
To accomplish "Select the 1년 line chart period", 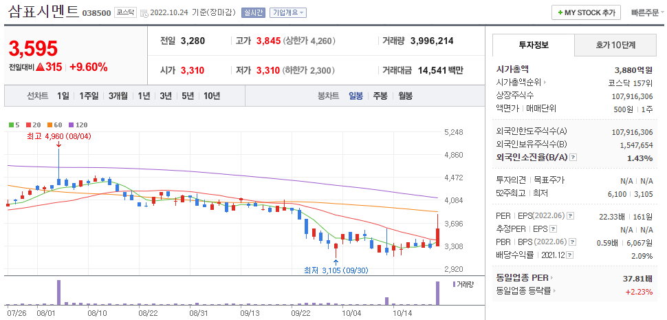I will click(x=144, y=96).
